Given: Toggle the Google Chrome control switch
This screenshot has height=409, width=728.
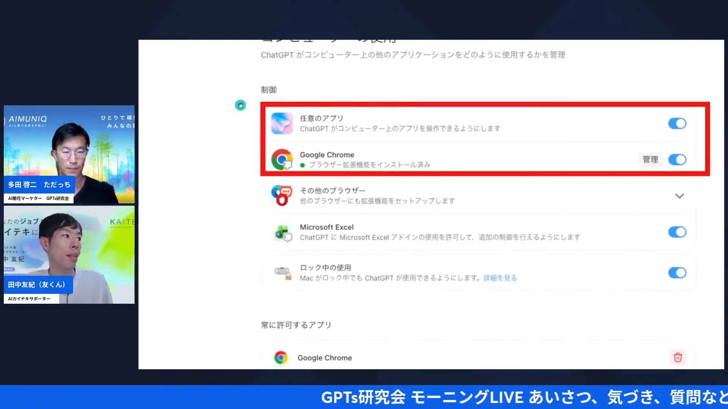Looking at the screenshot, I should coord(677,159).
